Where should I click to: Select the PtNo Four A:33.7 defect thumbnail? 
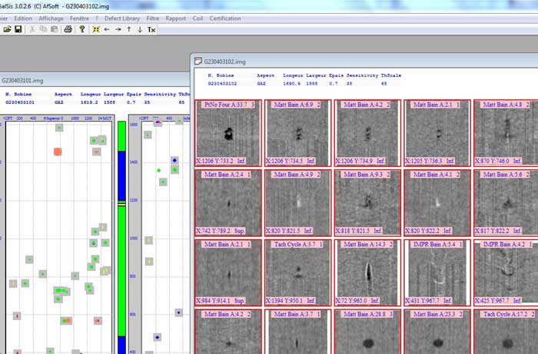[228, 133]
